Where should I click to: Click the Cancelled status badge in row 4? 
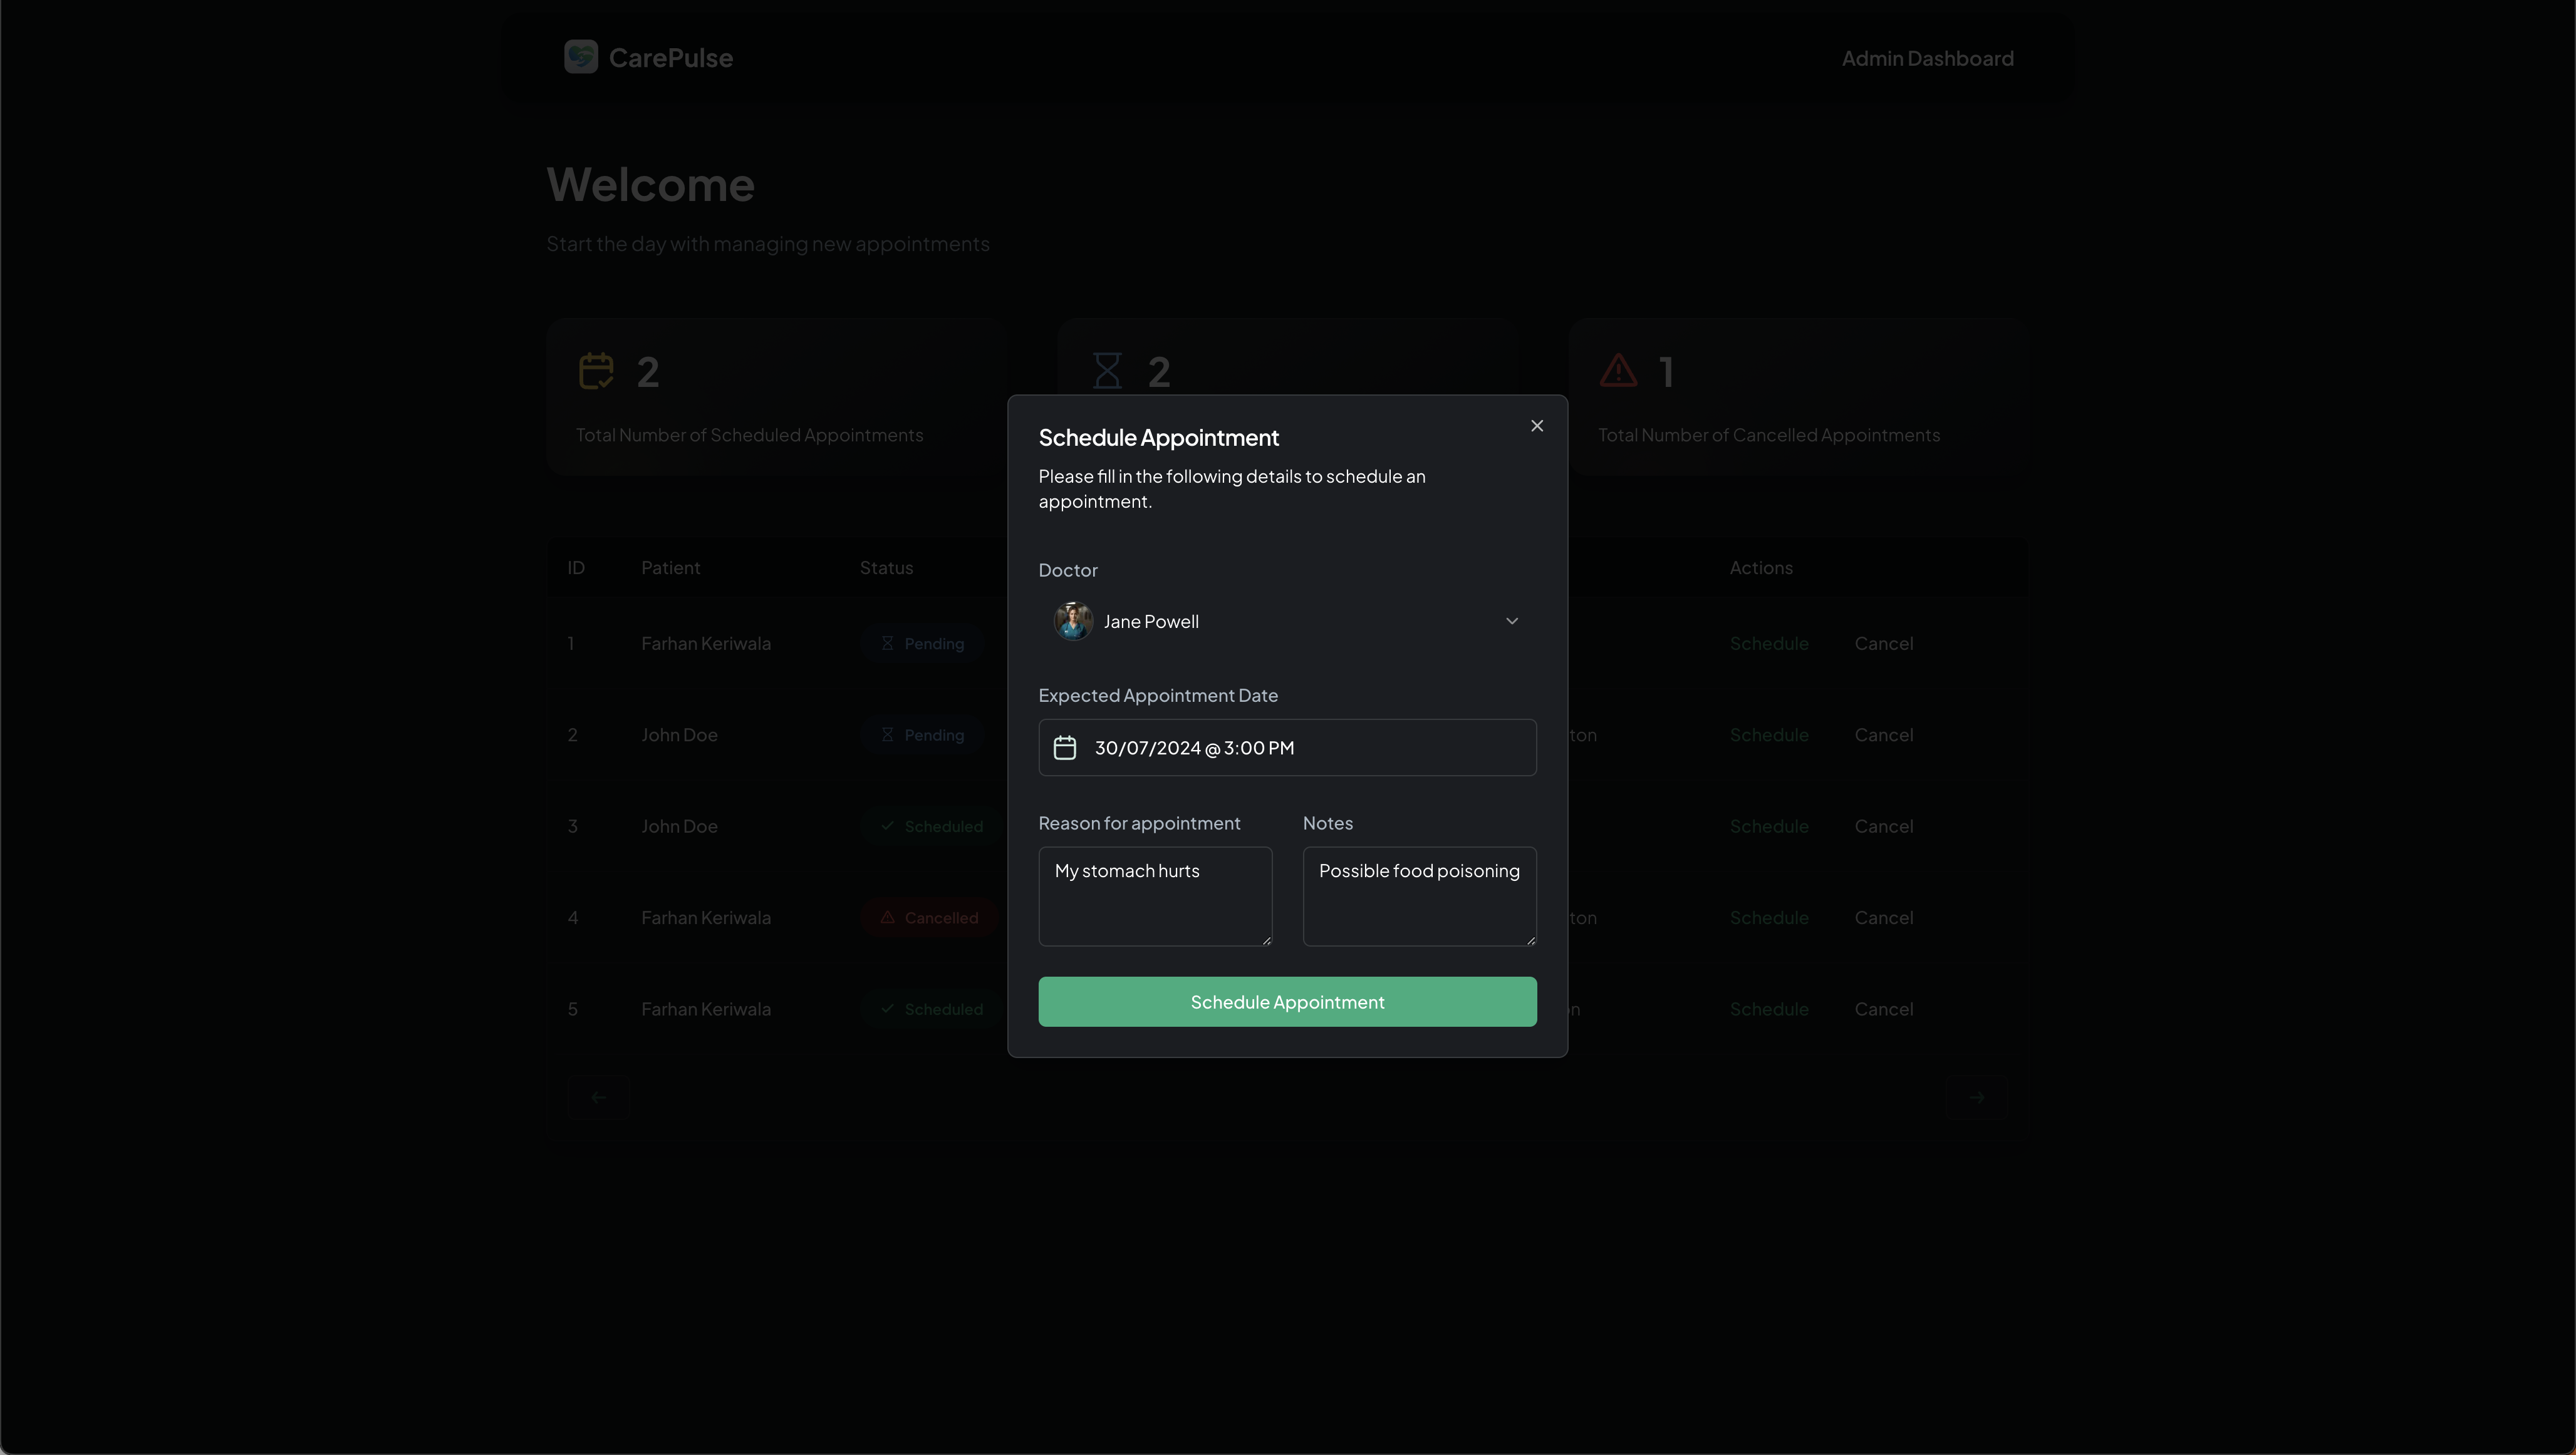929,918
